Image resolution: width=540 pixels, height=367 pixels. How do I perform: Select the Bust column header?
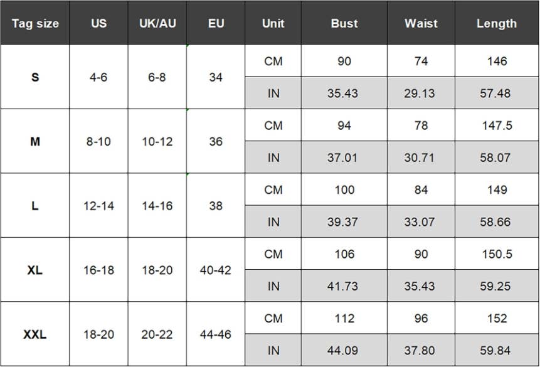pos(344,23)
